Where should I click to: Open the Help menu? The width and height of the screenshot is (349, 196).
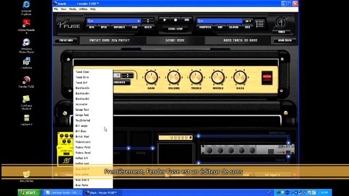click(93, 9)
